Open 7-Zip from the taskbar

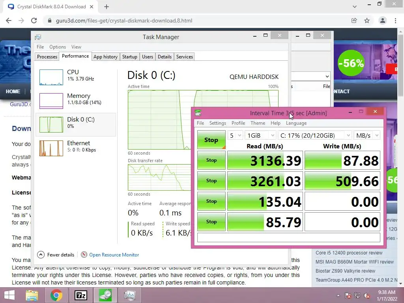pos(81,295)
